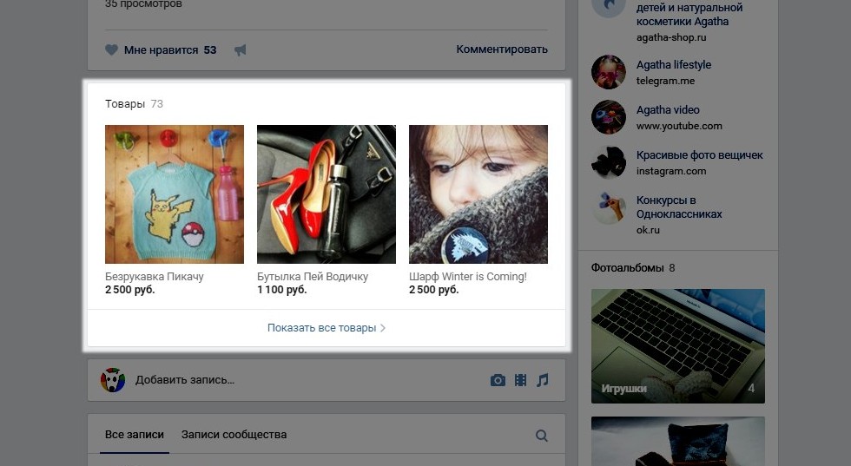Open Шарф Winter is Coming product
The image size is (851, 466).
pos(478,194)
